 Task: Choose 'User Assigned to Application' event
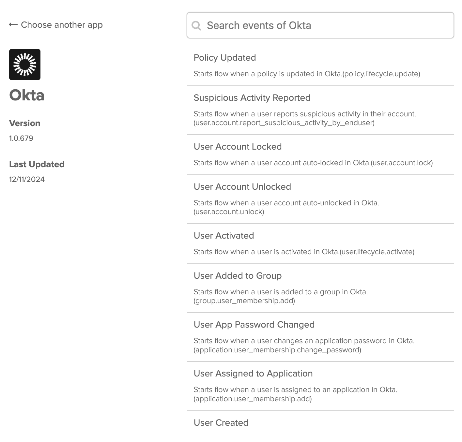click(253, 374)
